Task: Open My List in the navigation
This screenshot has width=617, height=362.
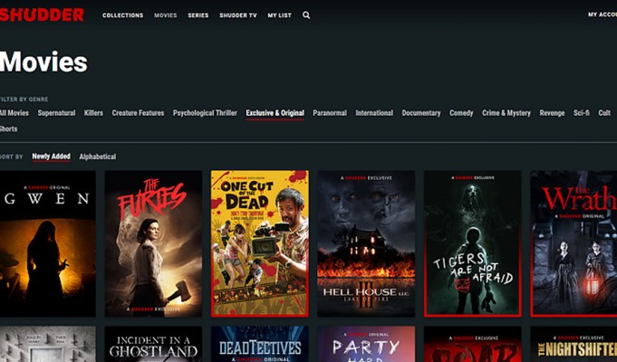Action: click(279, 15)
